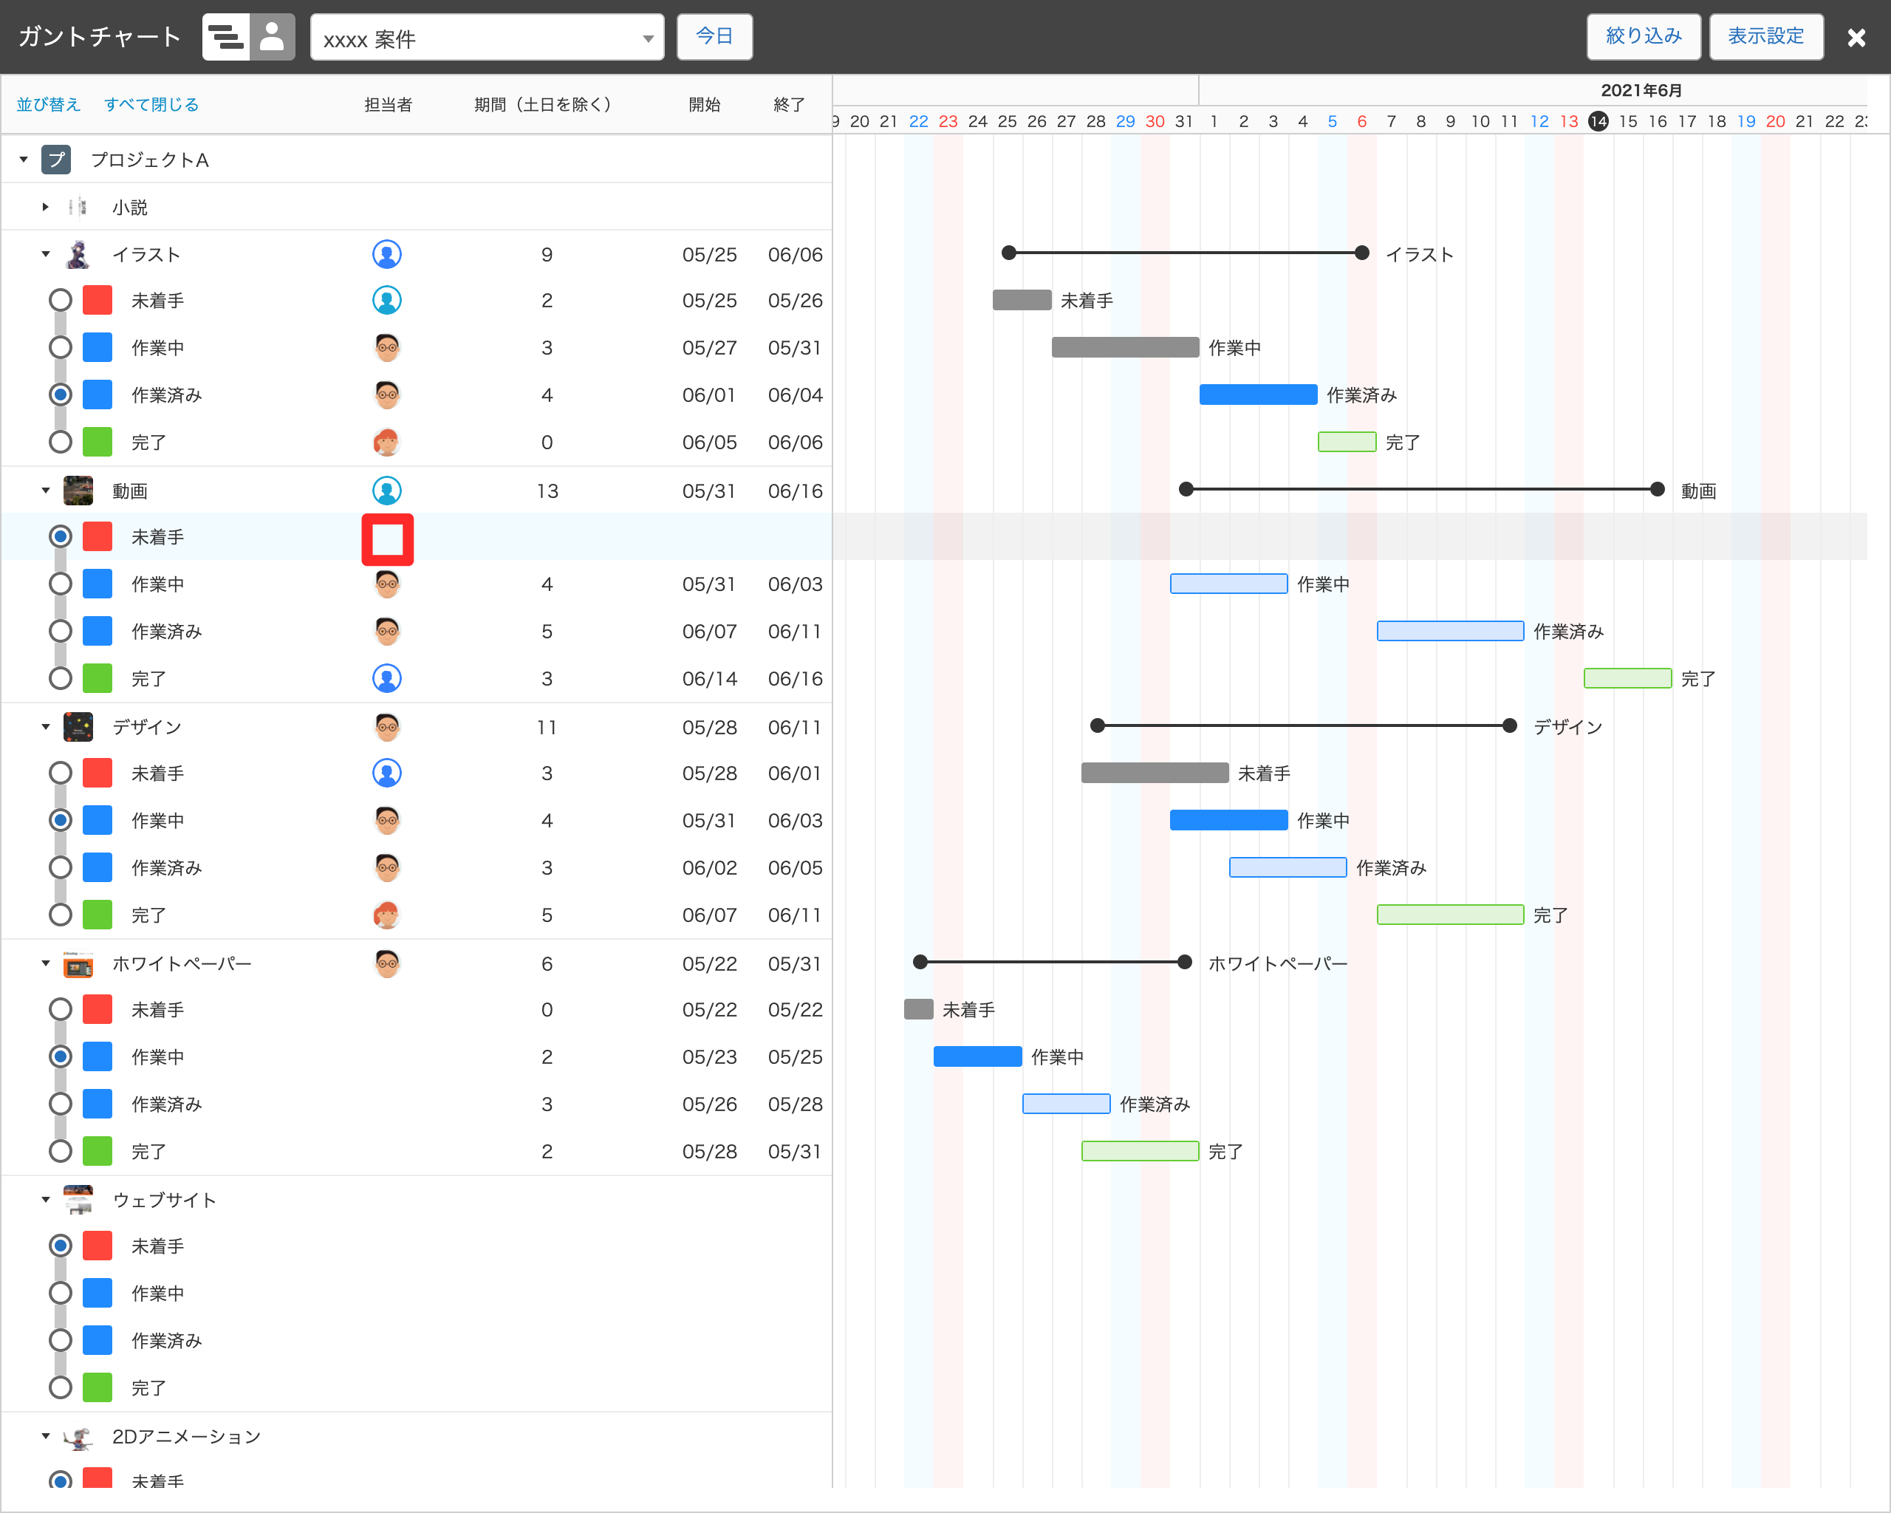This screenshot has height=1513, width=1891.
Task: Click assignee avatar of デザイン 未着手
Action: (387, 773)
